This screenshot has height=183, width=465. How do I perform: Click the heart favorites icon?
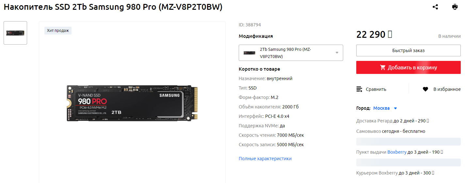tap(425, 89)
